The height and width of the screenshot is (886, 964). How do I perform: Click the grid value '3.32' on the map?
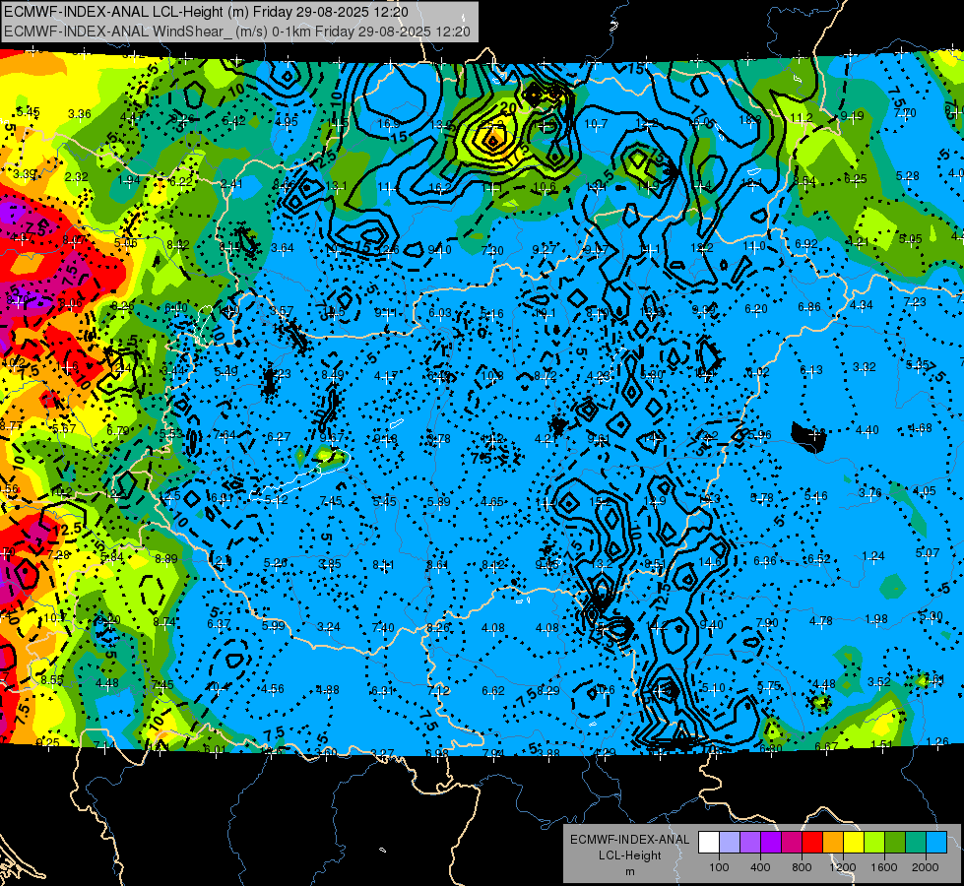coord(864,367)
